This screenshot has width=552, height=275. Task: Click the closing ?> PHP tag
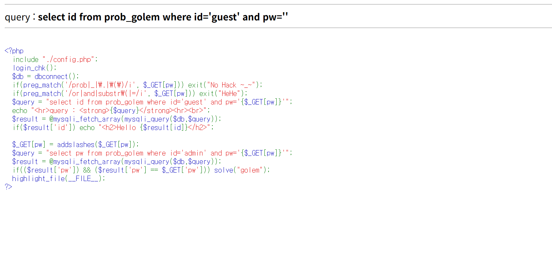click(9, 187)
